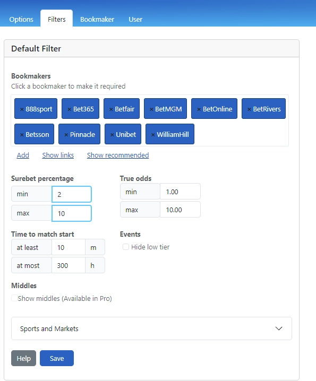Viewport: 316px width, 381px height.
Task: Click the Default Filter heading
Action: [x=36, y=49]
